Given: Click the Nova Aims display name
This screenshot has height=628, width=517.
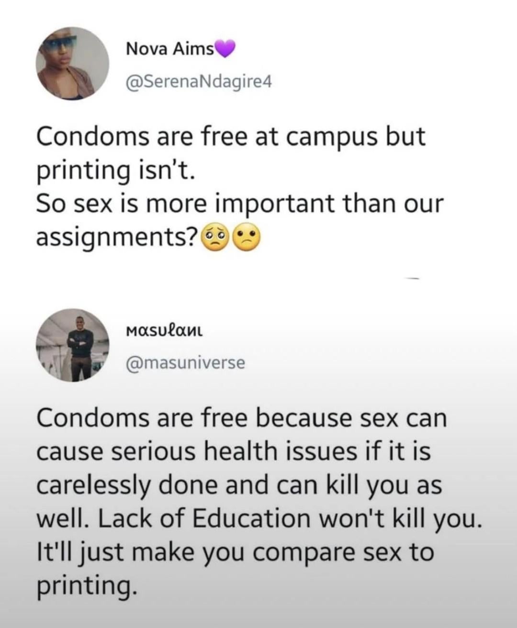Looking at the screenshot, I should (169, 48).
